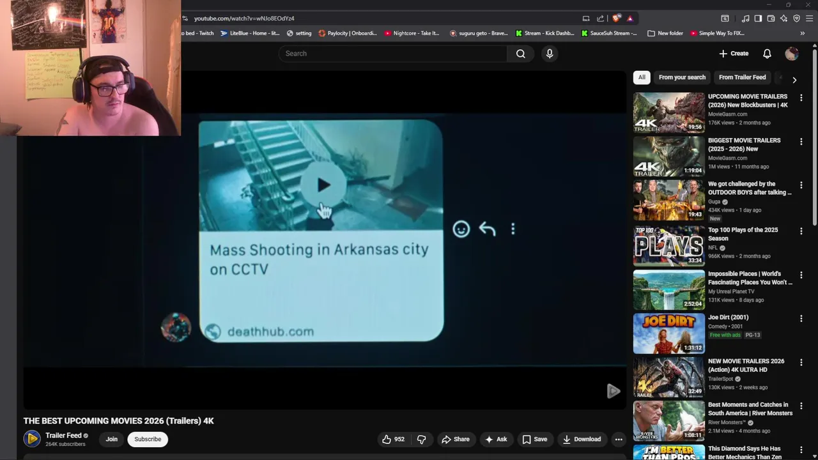The height and width of the screenshot is (460, 818).
Task: Click the emoji reaction icon in the video
Action: pos(461,229)
